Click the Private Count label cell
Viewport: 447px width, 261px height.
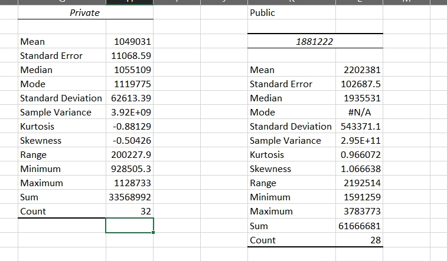tap(62, 212)
